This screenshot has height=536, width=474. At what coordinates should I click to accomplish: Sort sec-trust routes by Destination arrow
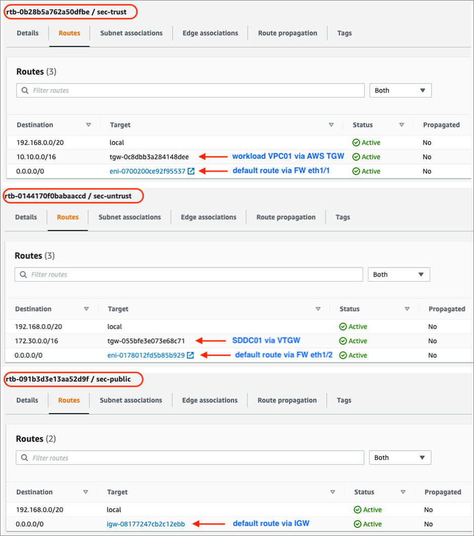point(89,125)
